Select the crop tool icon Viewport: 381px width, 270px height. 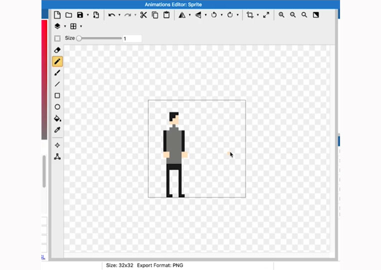[250, 15]
